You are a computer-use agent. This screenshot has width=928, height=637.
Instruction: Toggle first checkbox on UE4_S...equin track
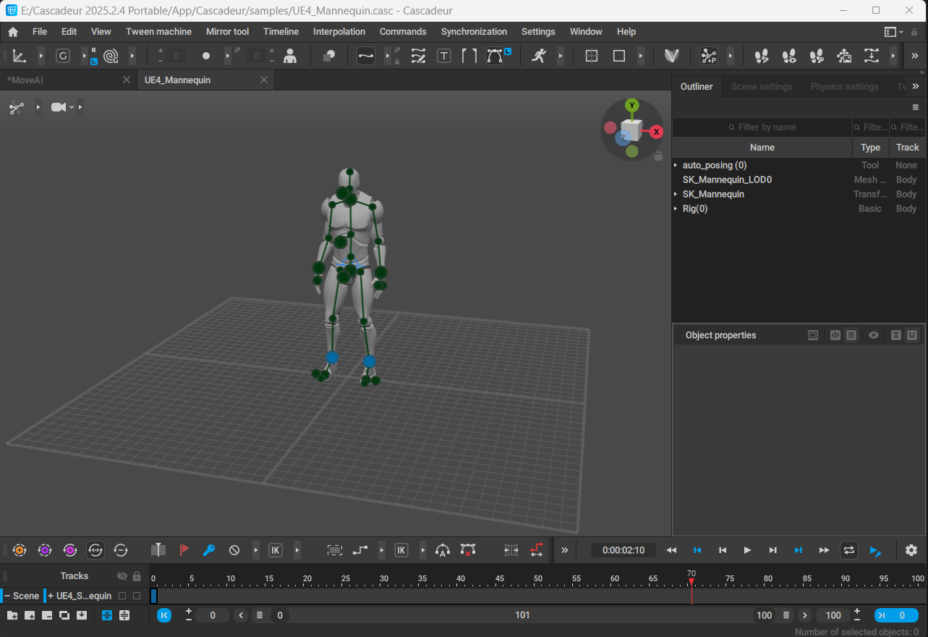tap(122, 596)
